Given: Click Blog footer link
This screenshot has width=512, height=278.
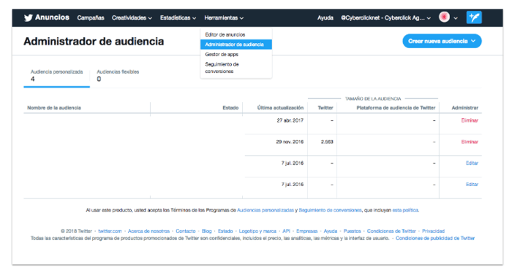Looking at the screenshot, I should (207, 231).
